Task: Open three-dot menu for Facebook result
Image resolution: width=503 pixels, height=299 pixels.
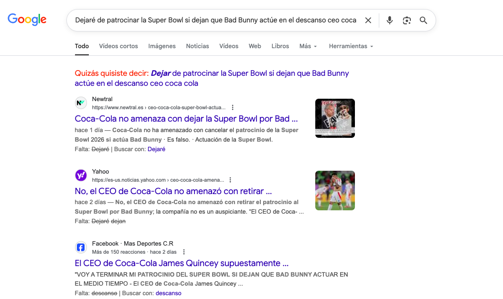Action: tap(184, 252)
